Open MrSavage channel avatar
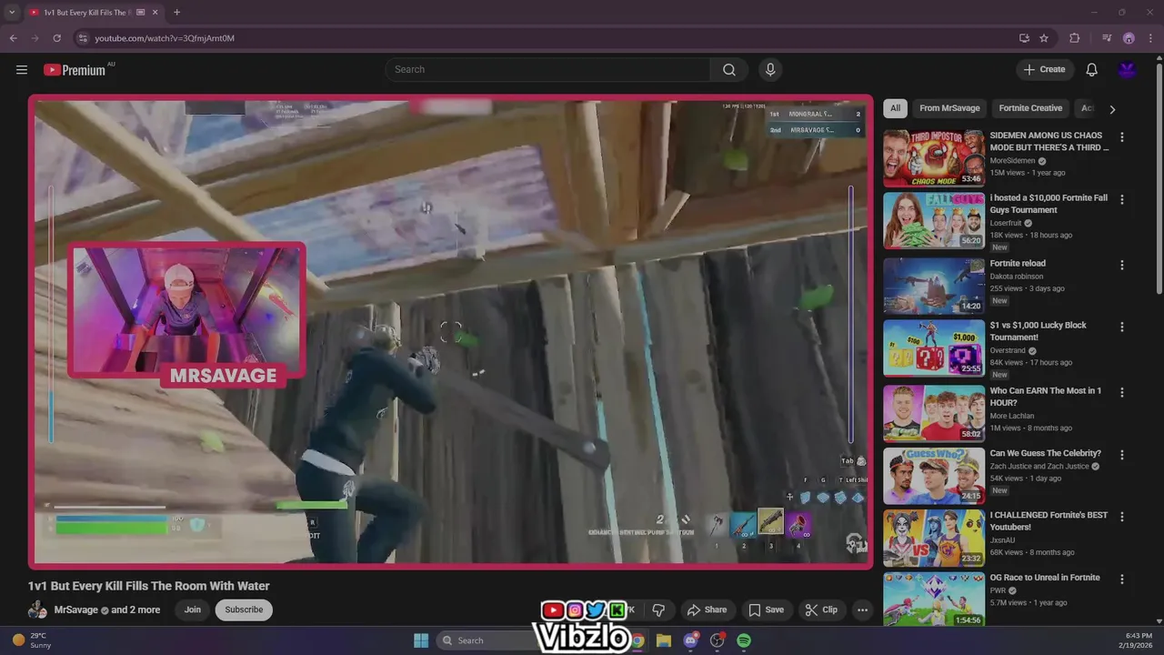 coord(37,610)
